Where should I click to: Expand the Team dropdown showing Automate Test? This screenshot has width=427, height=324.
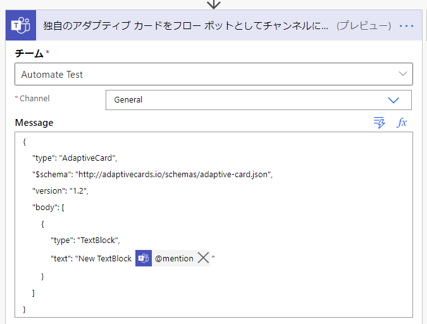pos(403,74)
